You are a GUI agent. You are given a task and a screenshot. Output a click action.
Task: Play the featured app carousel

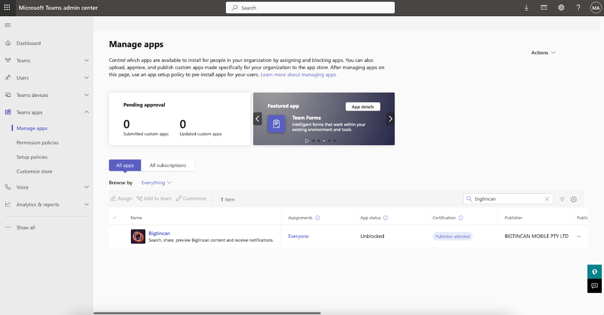pyautogui.click(x=307, y=141)
